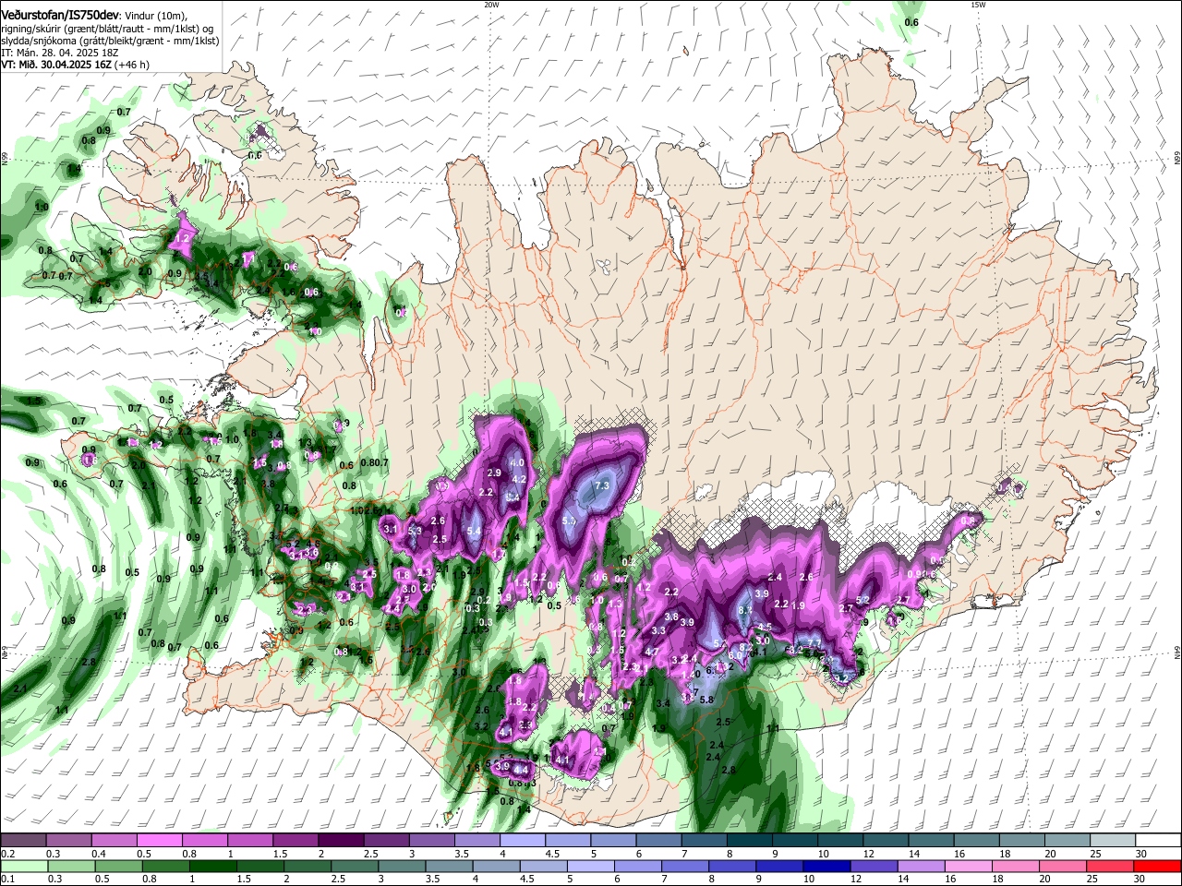Select upper snow-scale swatch labelled 9

tap(796, 840)
